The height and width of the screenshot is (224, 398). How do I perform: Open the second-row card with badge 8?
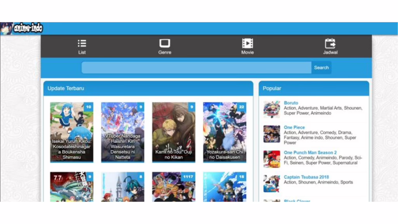(122, 187)
